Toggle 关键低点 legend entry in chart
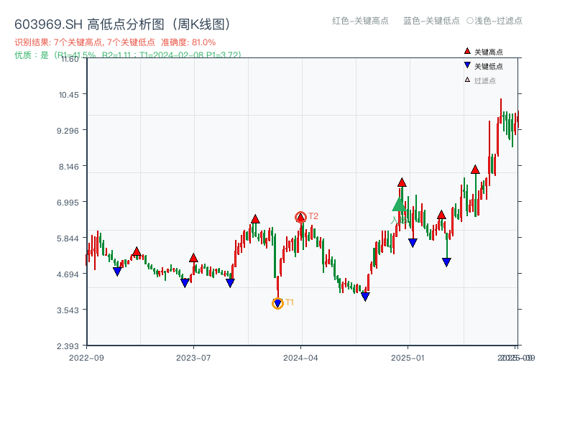This screenshot has height=431, width=575. [484, 66]
